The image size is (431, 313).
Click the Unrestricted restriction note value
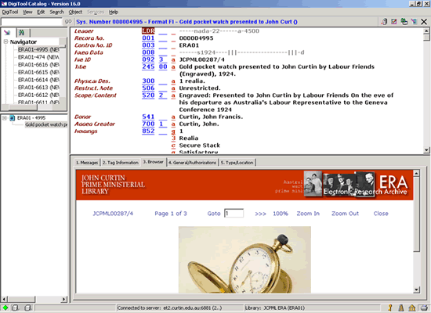tap(200, 88)
